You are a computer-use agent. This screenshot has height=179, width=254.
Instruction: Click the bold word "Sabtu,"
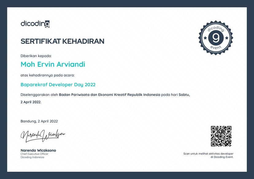click(x=184, y=95)
